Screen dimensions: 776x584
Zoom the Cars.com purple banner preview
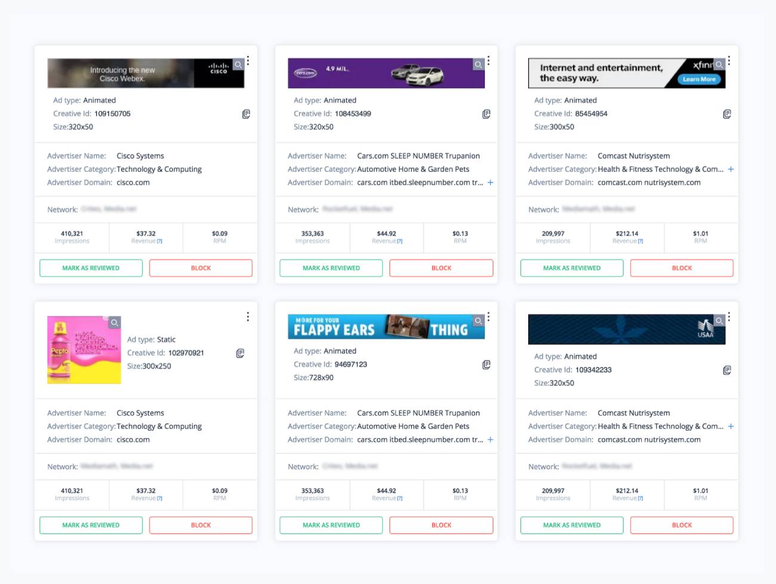(x=479, y=64)
